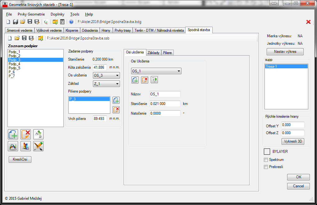Remove pier using icon beside Piliere podpery list
The image size is (317, 205).
116,109
